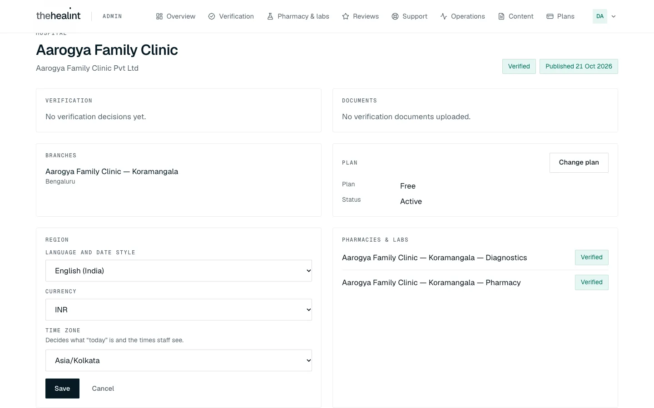
Task: Click the Verified badge beside Pharmacy
Action: click(x=592, y=282)
